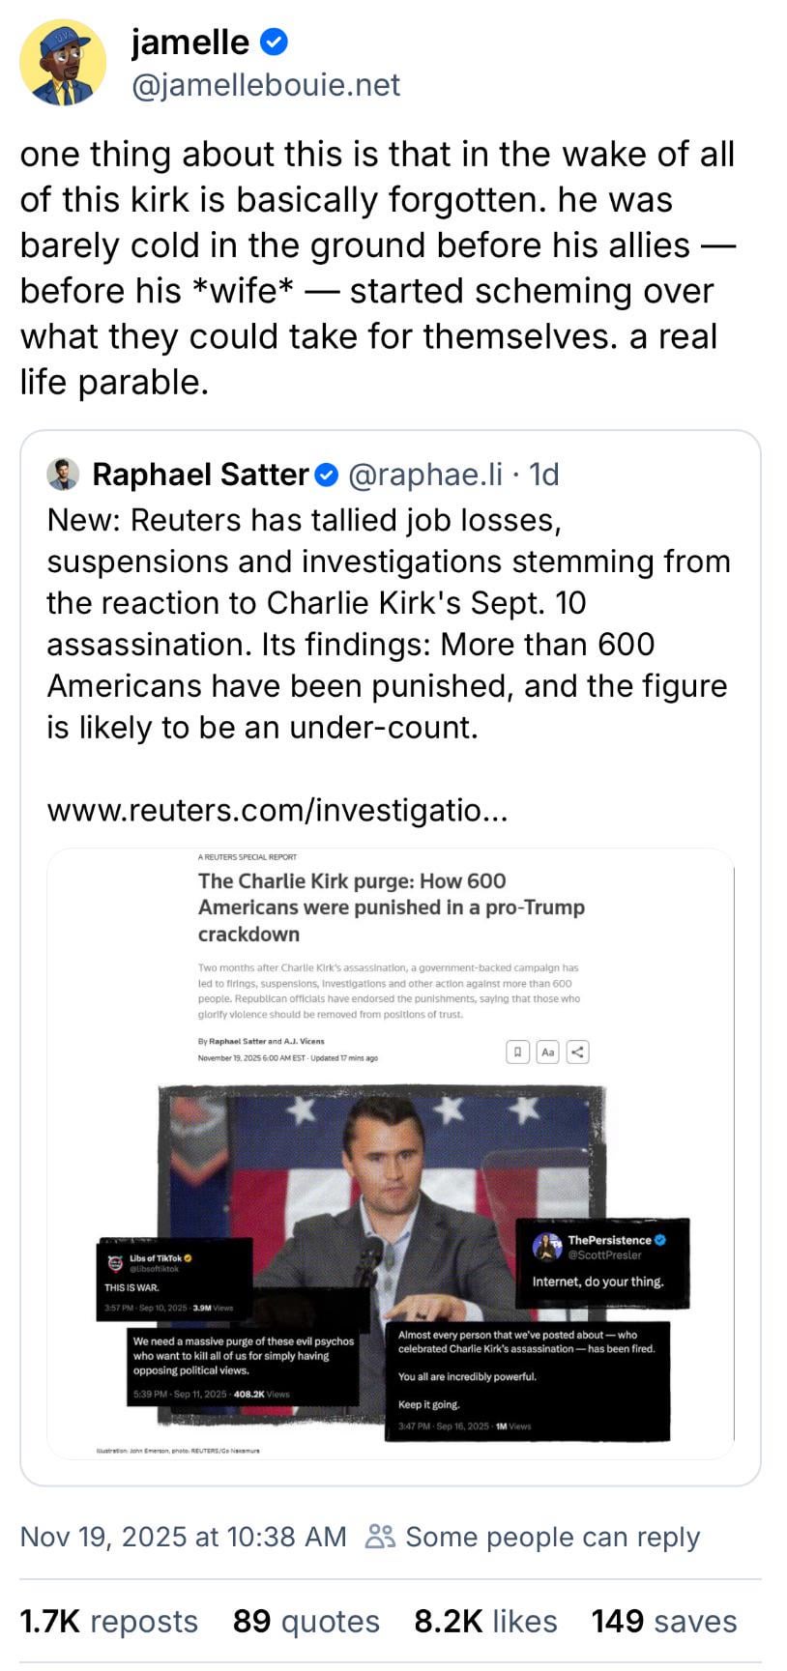
Task: View the 89 quotes
Action: [306, 1621]
